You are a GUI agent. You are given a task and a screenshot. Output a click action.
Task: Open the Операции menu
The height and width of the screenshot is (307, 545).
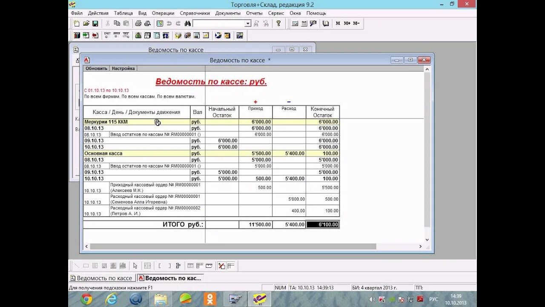pyautogui.click(x=163, y=13)
